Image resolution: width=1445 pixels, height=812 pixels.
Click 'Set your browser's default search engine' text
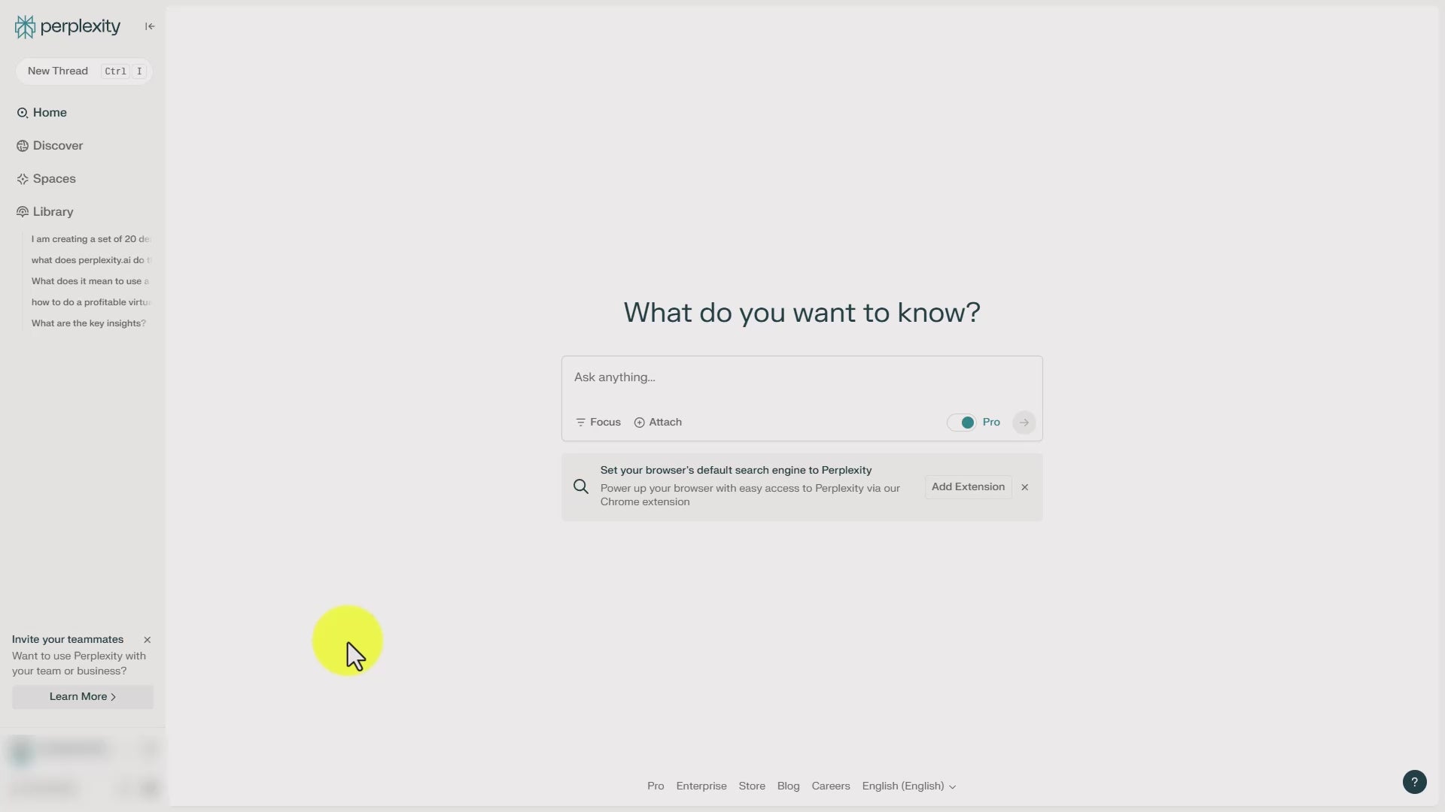[x=736, y=471]
